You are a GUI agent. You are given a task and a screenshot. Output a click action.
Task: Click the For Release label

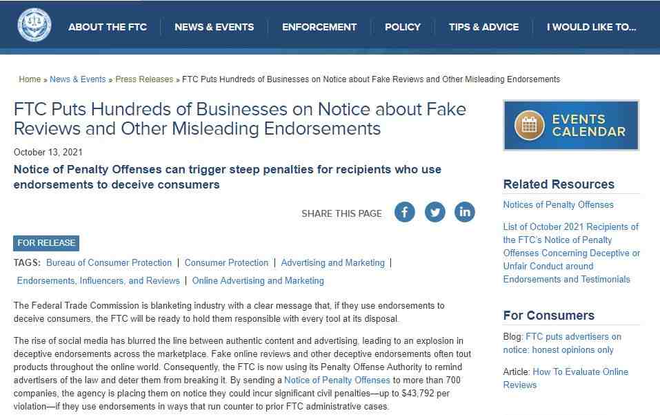[x=46, y=243]
